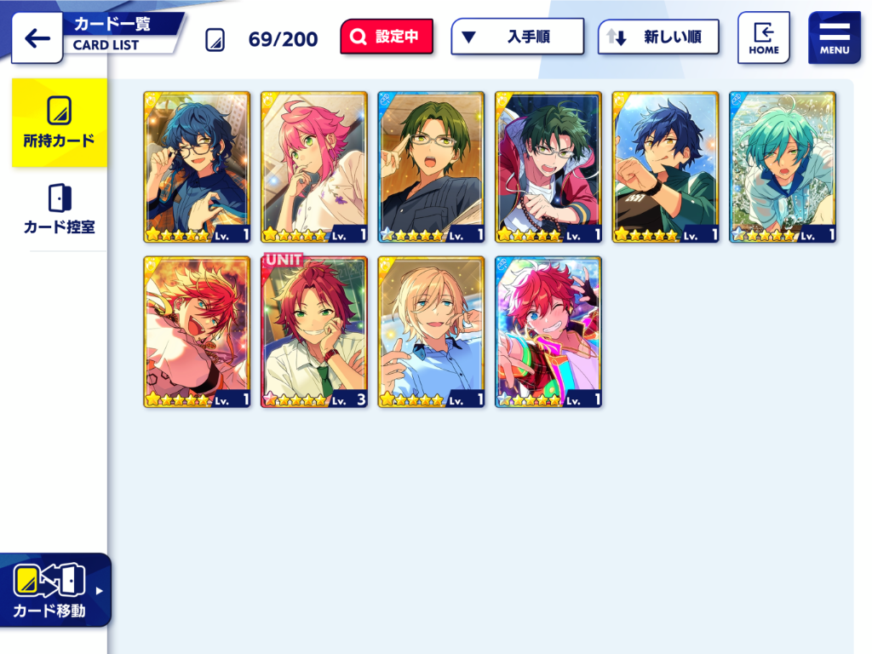Select the 所持カード card icon
The height and width of the screenshot is (654, 872).
point(59,110)
